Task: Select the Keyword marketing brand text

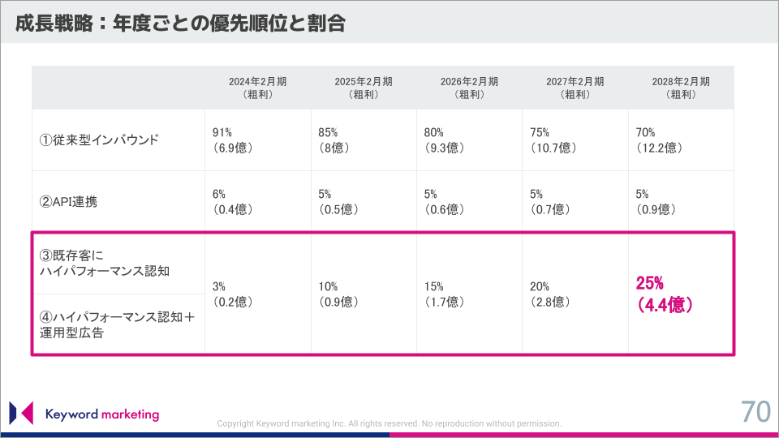Action: click(102, 414)
